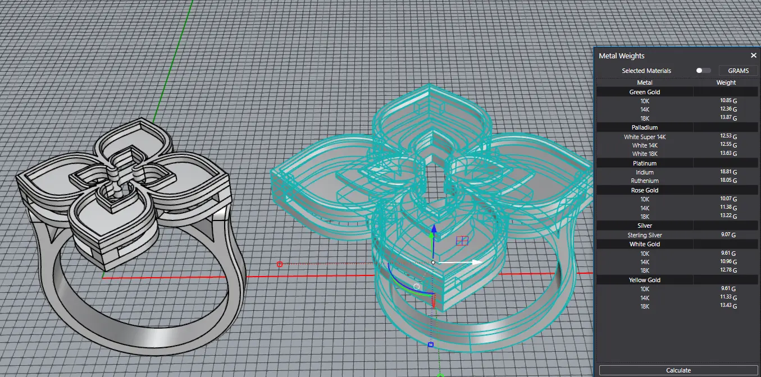
Task: Select the Green Gold group row
Action: [x=645, y=92]
